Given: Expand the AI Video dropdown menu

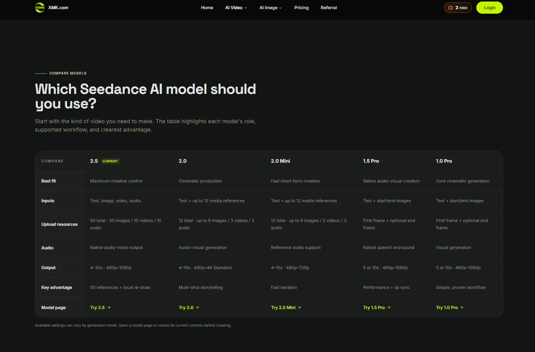Looking at the screenshot, I should (x=236, y=8).
